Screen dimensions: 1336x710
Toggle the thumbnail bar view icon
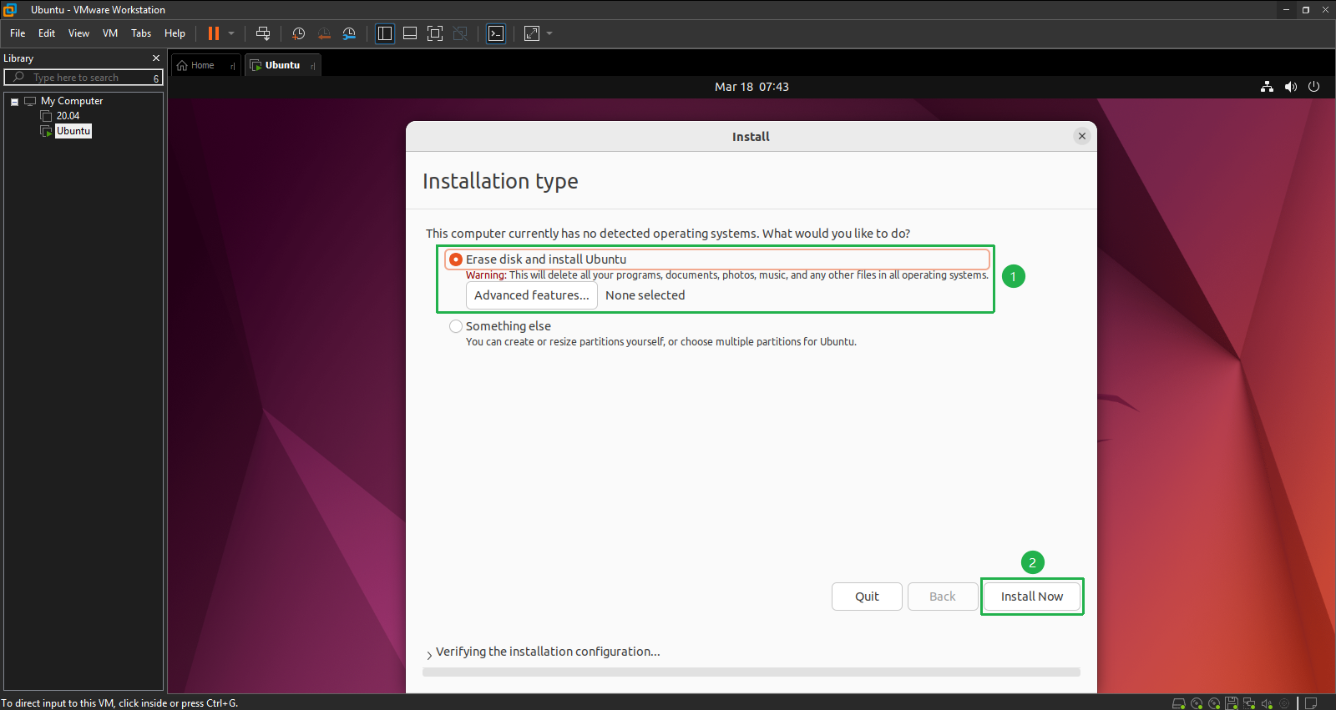click(x=410, y=33)
